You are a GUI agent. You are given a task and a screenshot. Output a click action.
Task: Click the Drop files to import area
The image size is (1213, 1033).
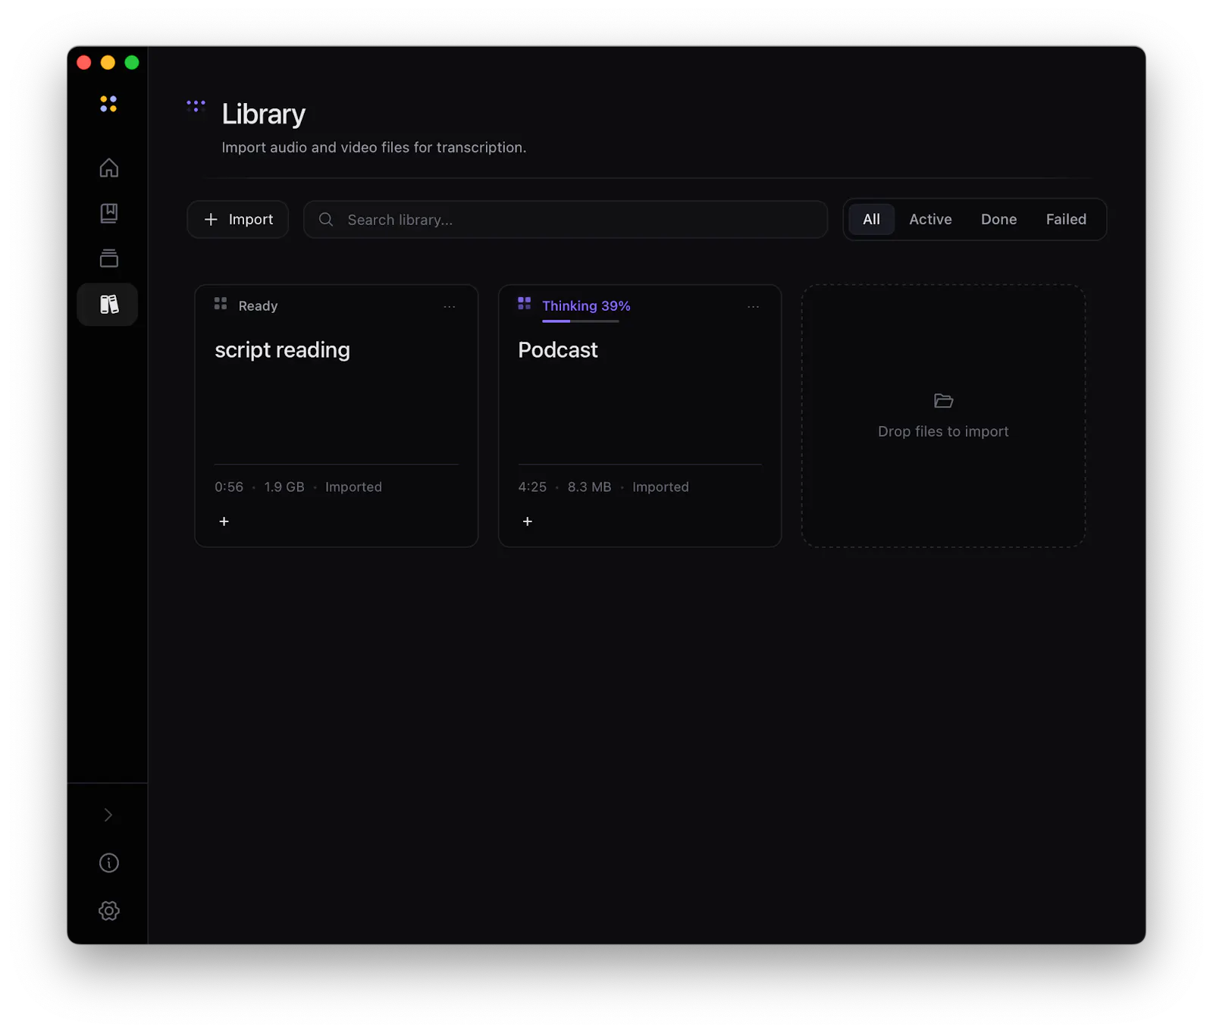[943, 416]
